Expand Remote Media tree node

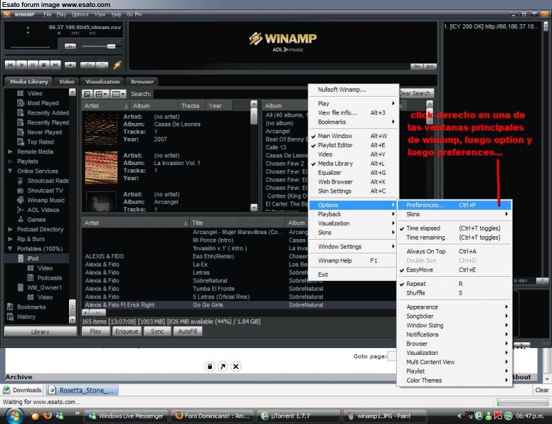(x=10, y=152)
